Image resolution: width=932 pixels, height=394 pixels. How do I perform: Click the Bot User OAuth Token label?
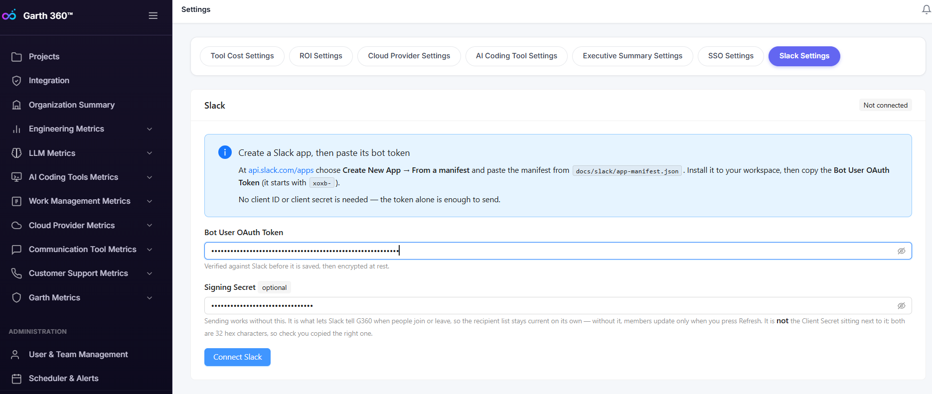(x=244, y=233)
